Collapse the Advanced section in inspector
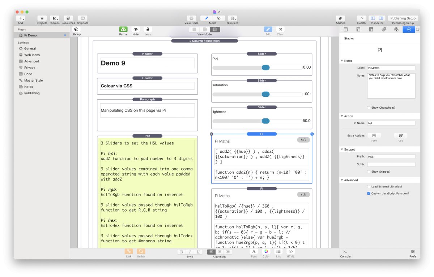The height and width of the screenshot is (277, 434). (x=342, y=180)
